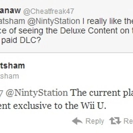
Task: Click the word 'seeing' in the grey tweet
Action: [x=31, y=31]
